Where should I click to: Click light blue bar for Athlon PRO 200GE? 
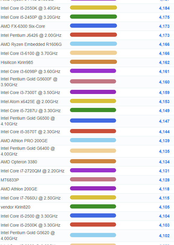(x=93, y=140)
